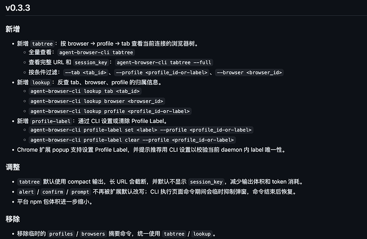Click the 移除 section heading
The height and width of the screenshot is (239, 367).
[13, 219]
